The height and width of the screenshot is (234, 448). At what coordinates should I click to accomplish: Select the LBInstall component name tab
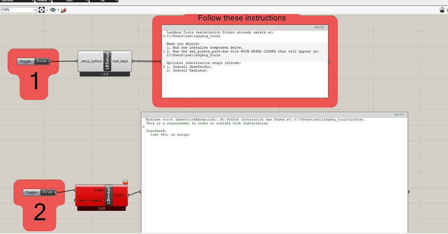coord(109,195)
